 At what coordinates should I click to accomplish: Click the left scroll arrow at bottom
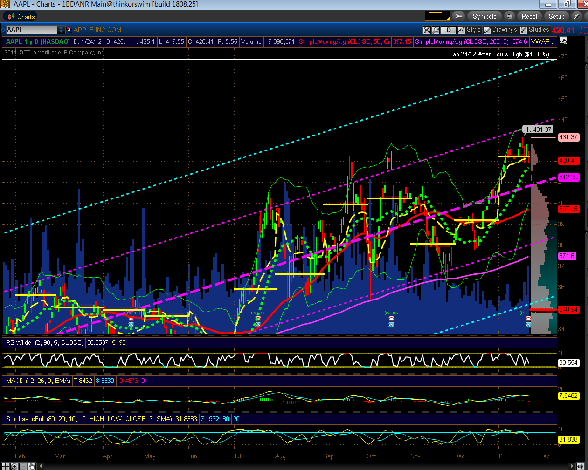pos(41,466)
